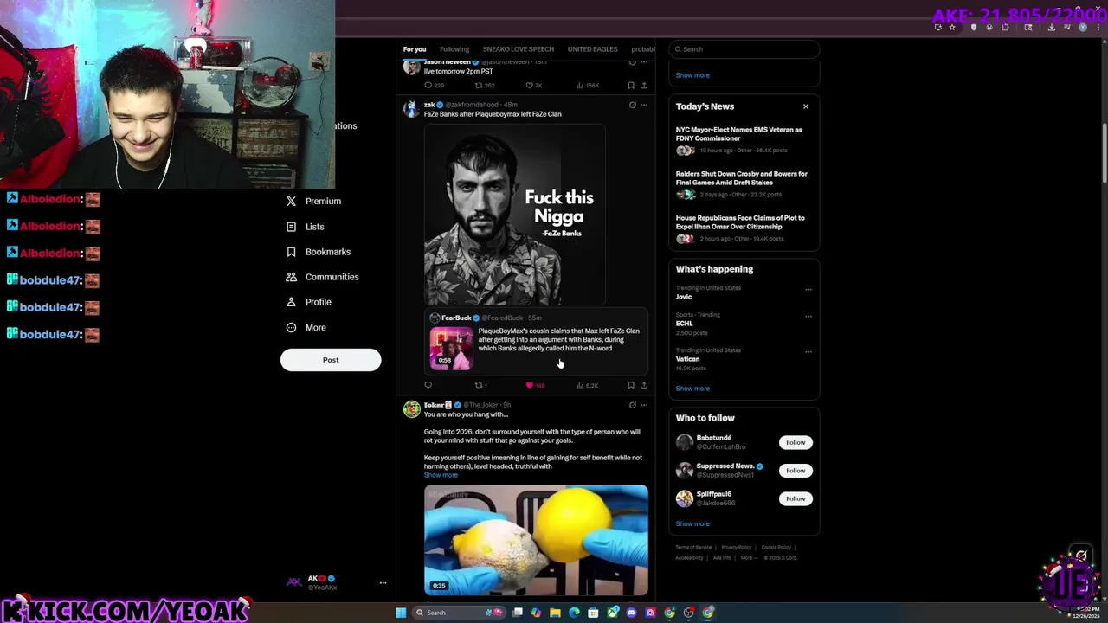Reply to zak's FaZe Banks post
This screenshot has width=1108, height=623.
tap(428, 385)
